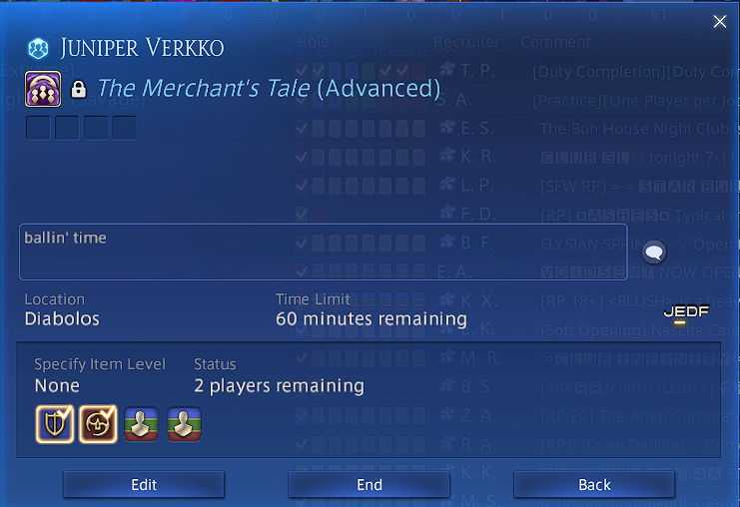Viewport: 740px width, 507px height.
Task: Click the purple duty icon for Merchant's Tale
Action: [43, 89]
